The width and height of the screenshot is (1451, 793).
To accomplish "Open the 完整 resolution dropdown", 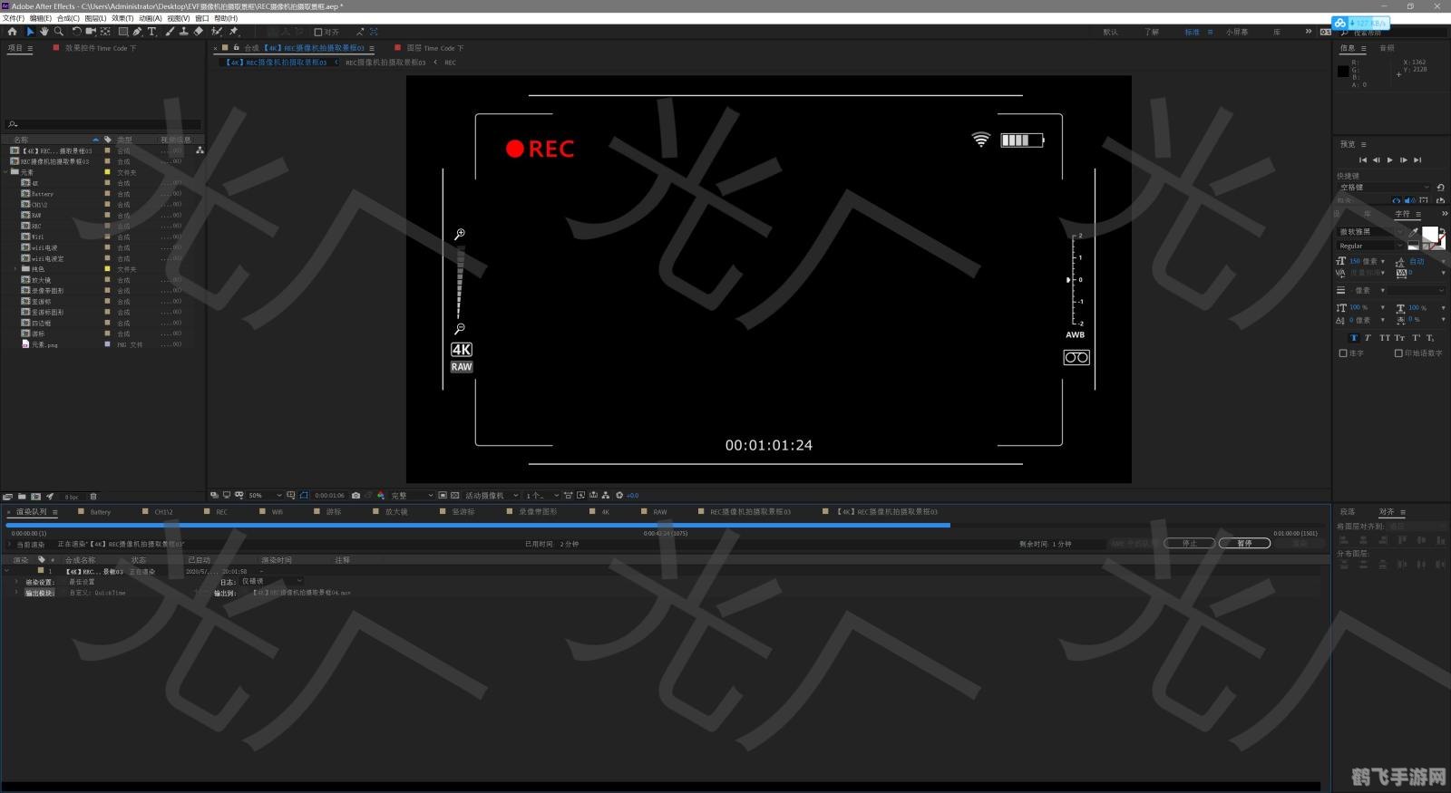I will (411, 496).
